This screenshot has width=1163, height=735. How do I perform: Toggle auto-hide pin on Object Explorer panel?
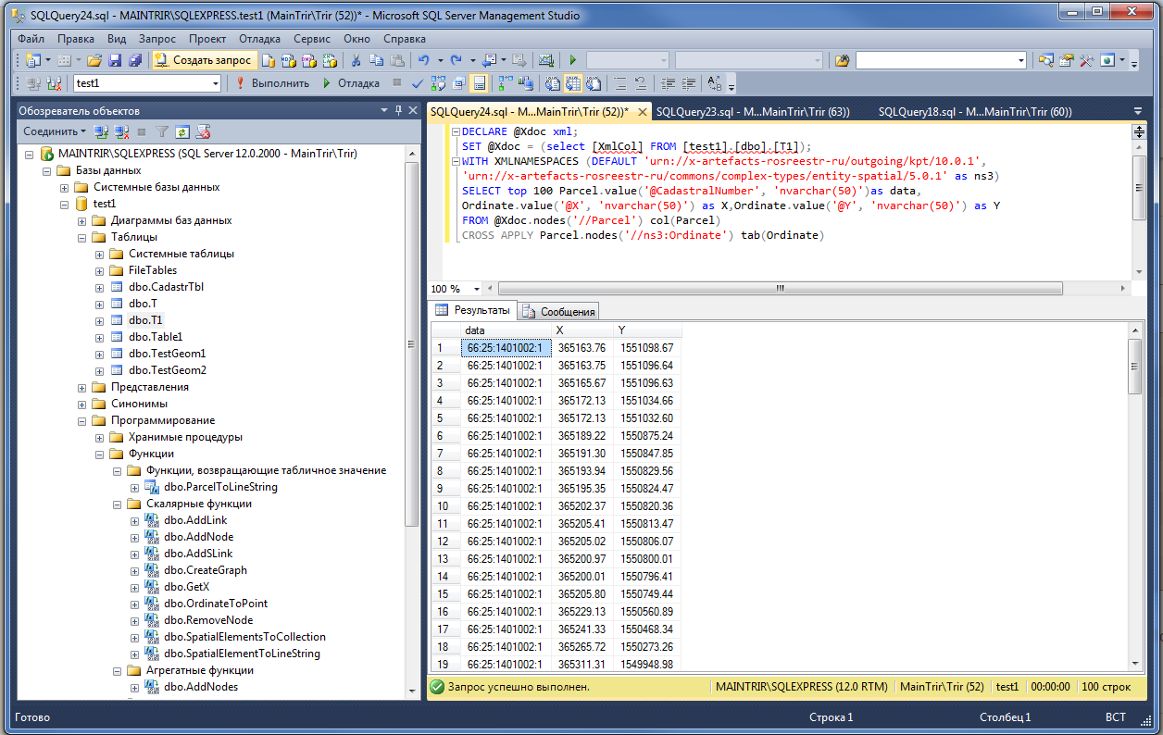pos(398,110)
